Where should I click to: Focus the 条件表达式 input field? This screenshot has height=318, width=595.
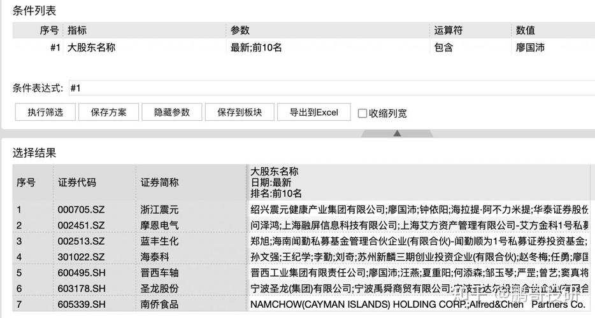332,88
